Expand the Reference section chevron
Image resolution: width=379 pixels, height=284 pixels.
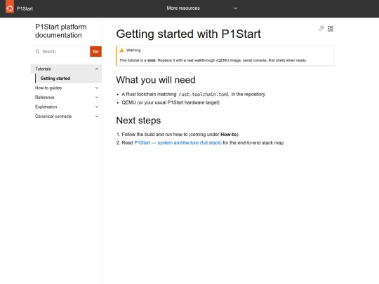click(97, 97)
